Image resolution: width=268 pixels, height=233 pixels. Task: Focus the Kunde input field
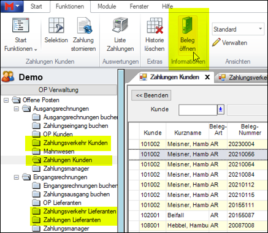click(197, 110)
